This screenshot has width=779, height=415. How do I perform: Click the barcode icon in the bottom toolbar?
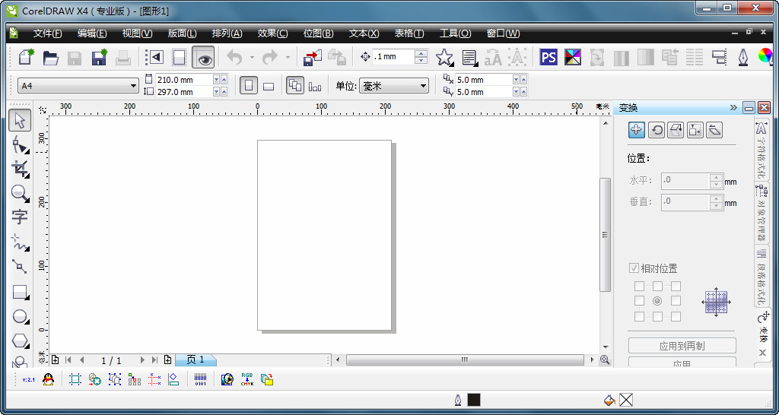point(200,379)
